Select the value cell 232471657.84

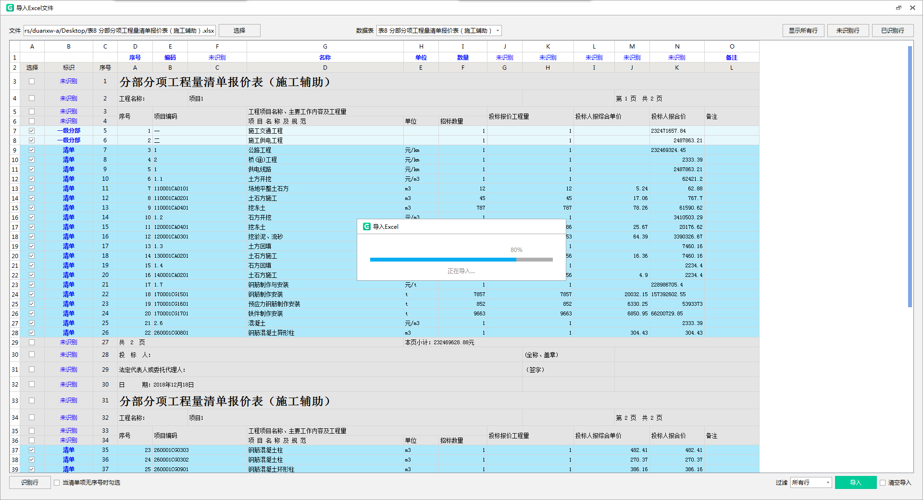[x=677, y=131]
